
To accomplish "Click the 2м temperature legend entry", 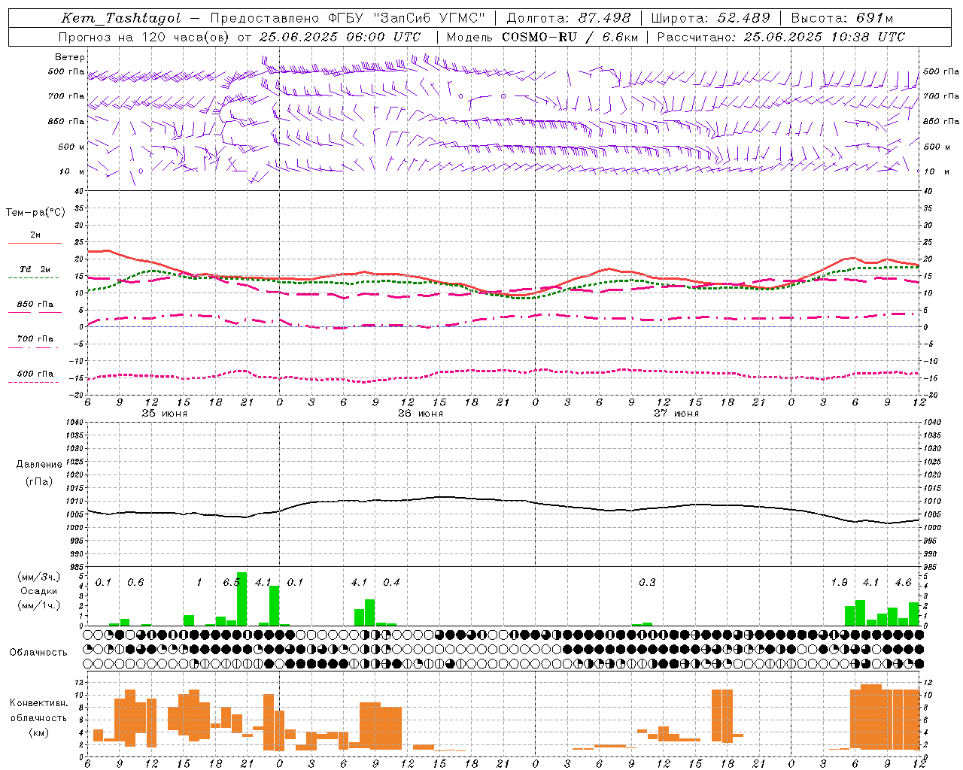I will click(x=35, y=235).
